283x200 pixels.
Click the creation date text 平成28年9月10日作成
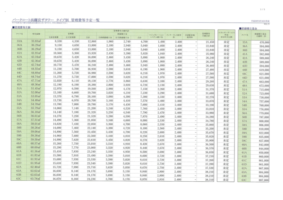[x=260, y=21]
